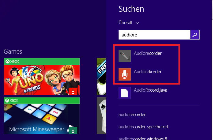Click the magnifier search button
213x140 pixels.
(x=195, y=35)
